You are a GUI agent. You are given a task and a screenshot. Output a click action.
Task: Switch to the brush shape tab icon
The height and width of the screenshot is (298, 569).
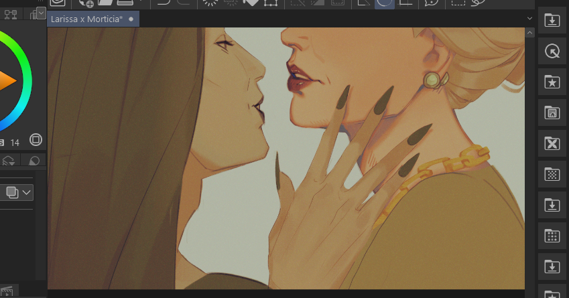pos(34,161)
